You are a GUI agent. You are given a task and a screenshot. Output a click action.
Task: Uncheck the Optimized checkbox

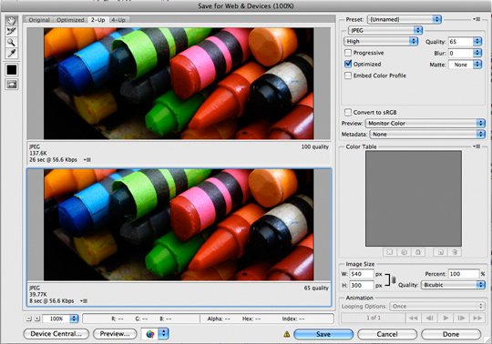point(348,64)
